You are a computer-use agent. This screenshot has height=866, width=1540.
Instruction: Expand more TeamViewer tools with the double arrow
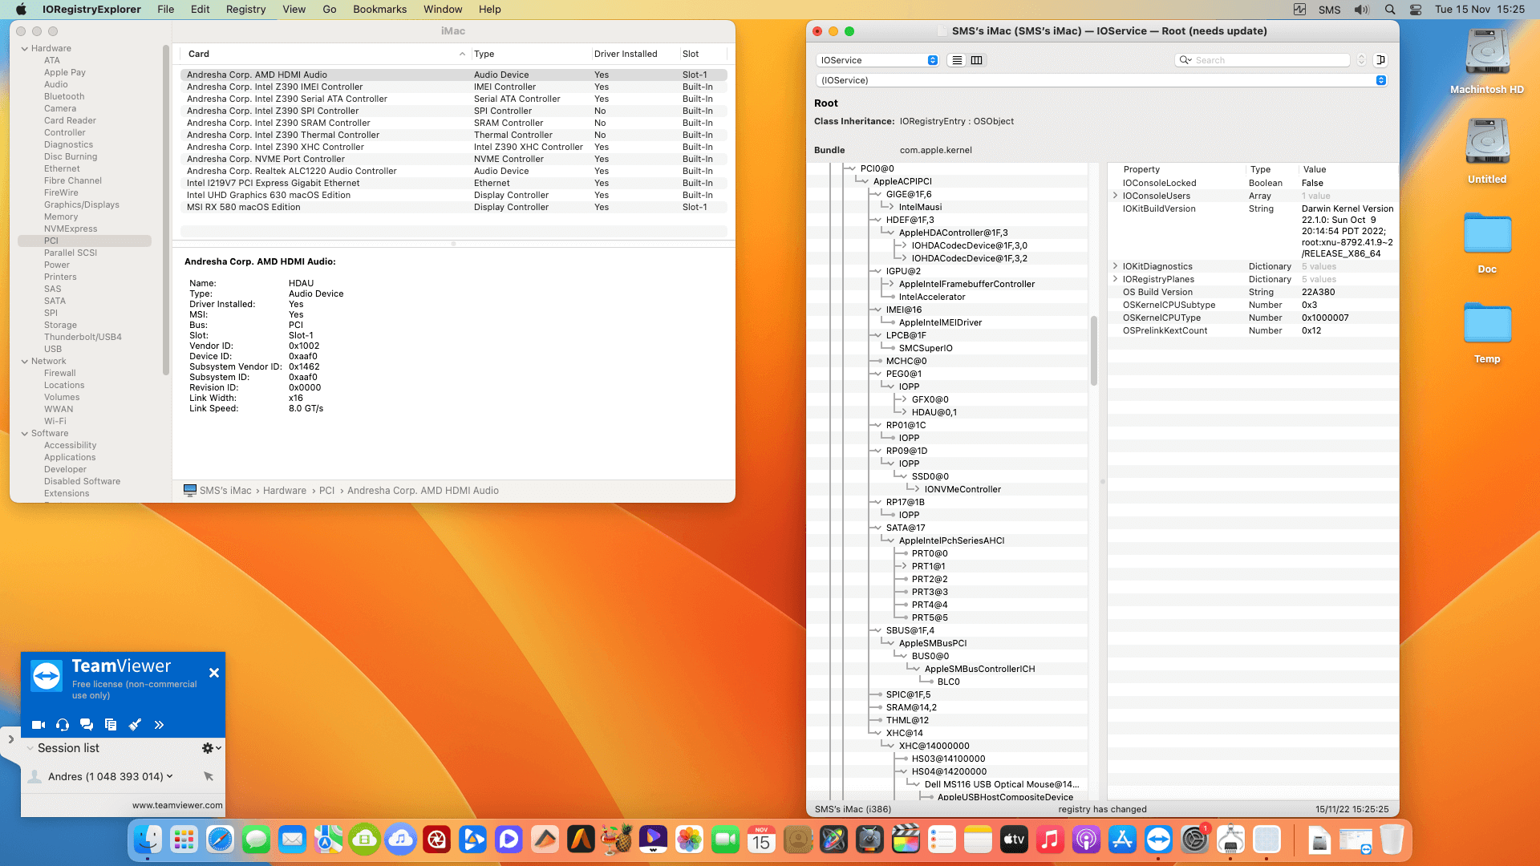[x=159, y=725]
